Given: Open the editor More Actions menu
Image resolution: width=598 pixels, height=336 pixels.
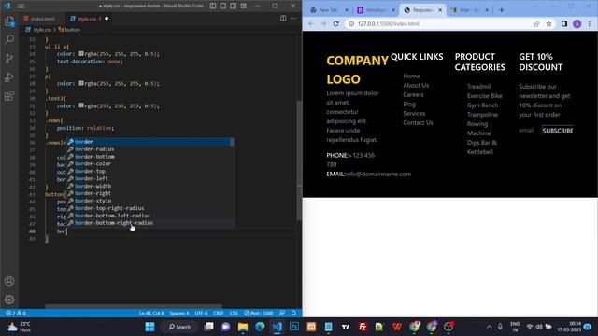Looking at the screenshot, I should [292, 19].
